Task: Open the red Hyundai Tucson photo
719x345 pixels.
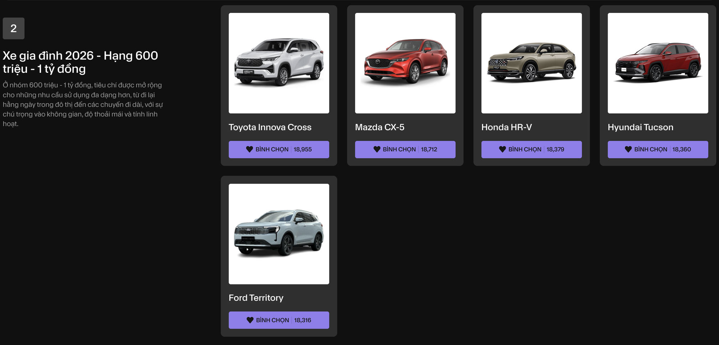Action: point(658,63)
